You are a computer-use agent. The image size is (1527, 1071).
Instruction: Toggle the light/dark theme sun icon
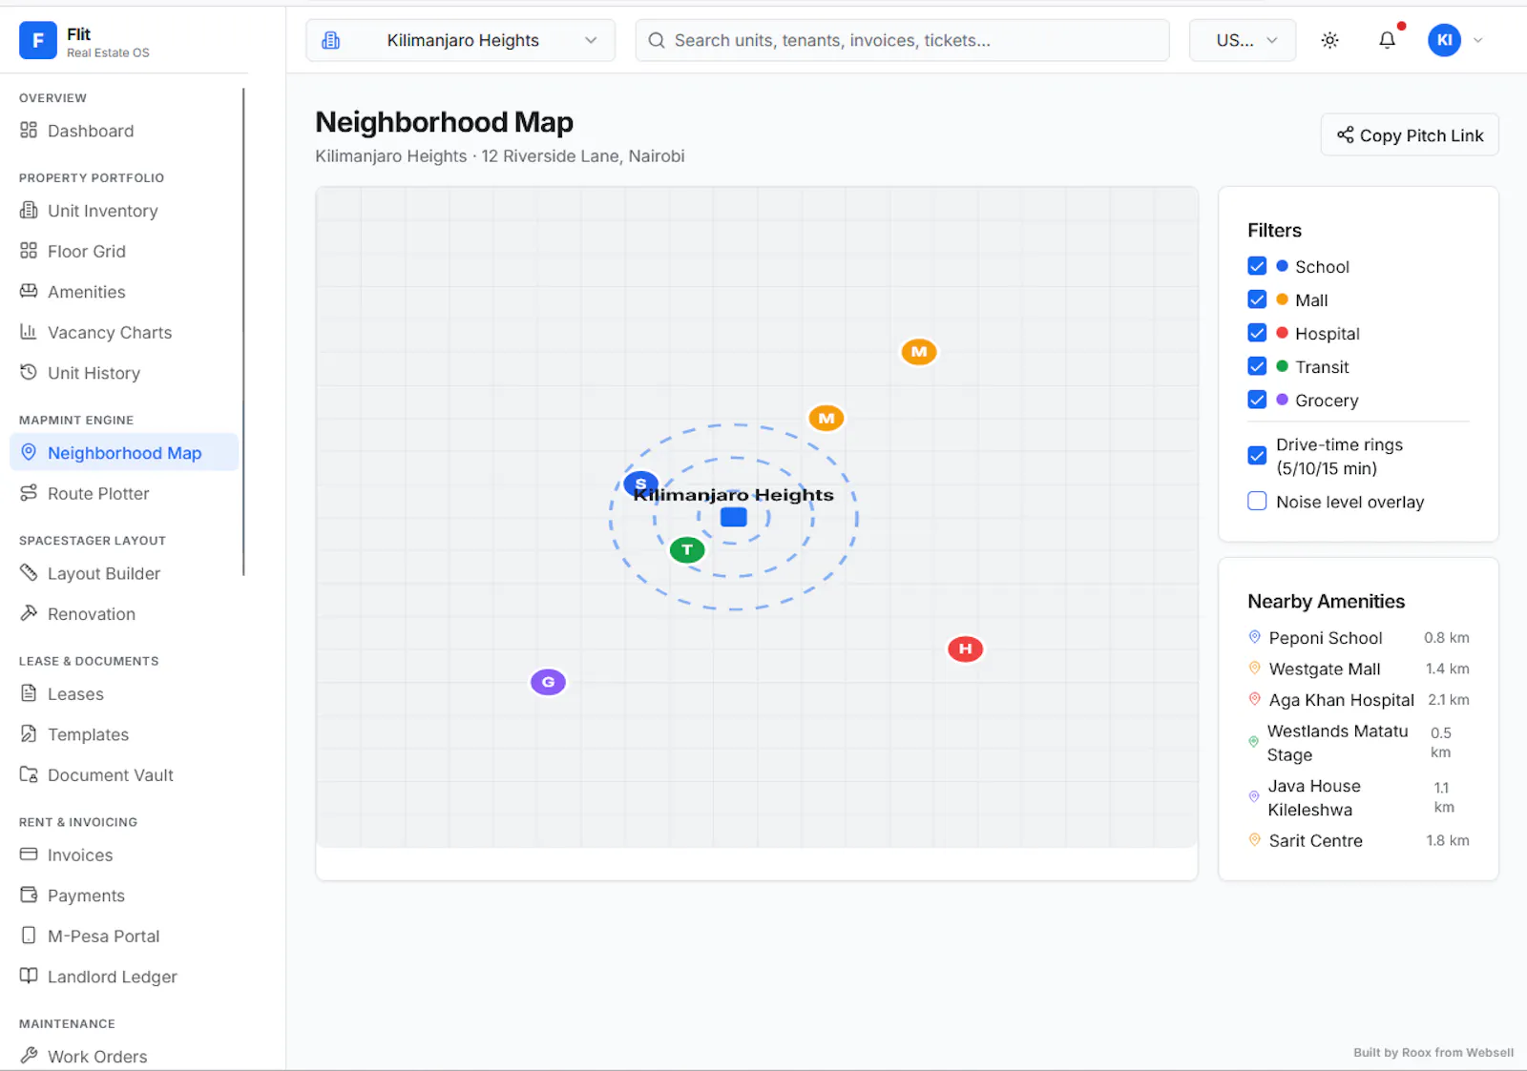[1329, 40]
